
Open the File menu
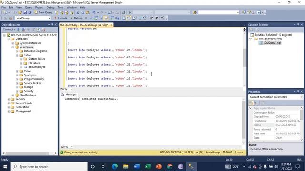[x=3, y=8]
